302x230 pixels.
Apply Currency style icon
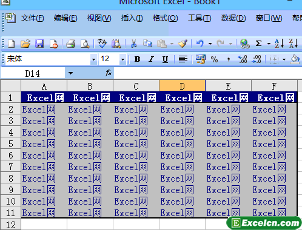(x=201, y=59)
